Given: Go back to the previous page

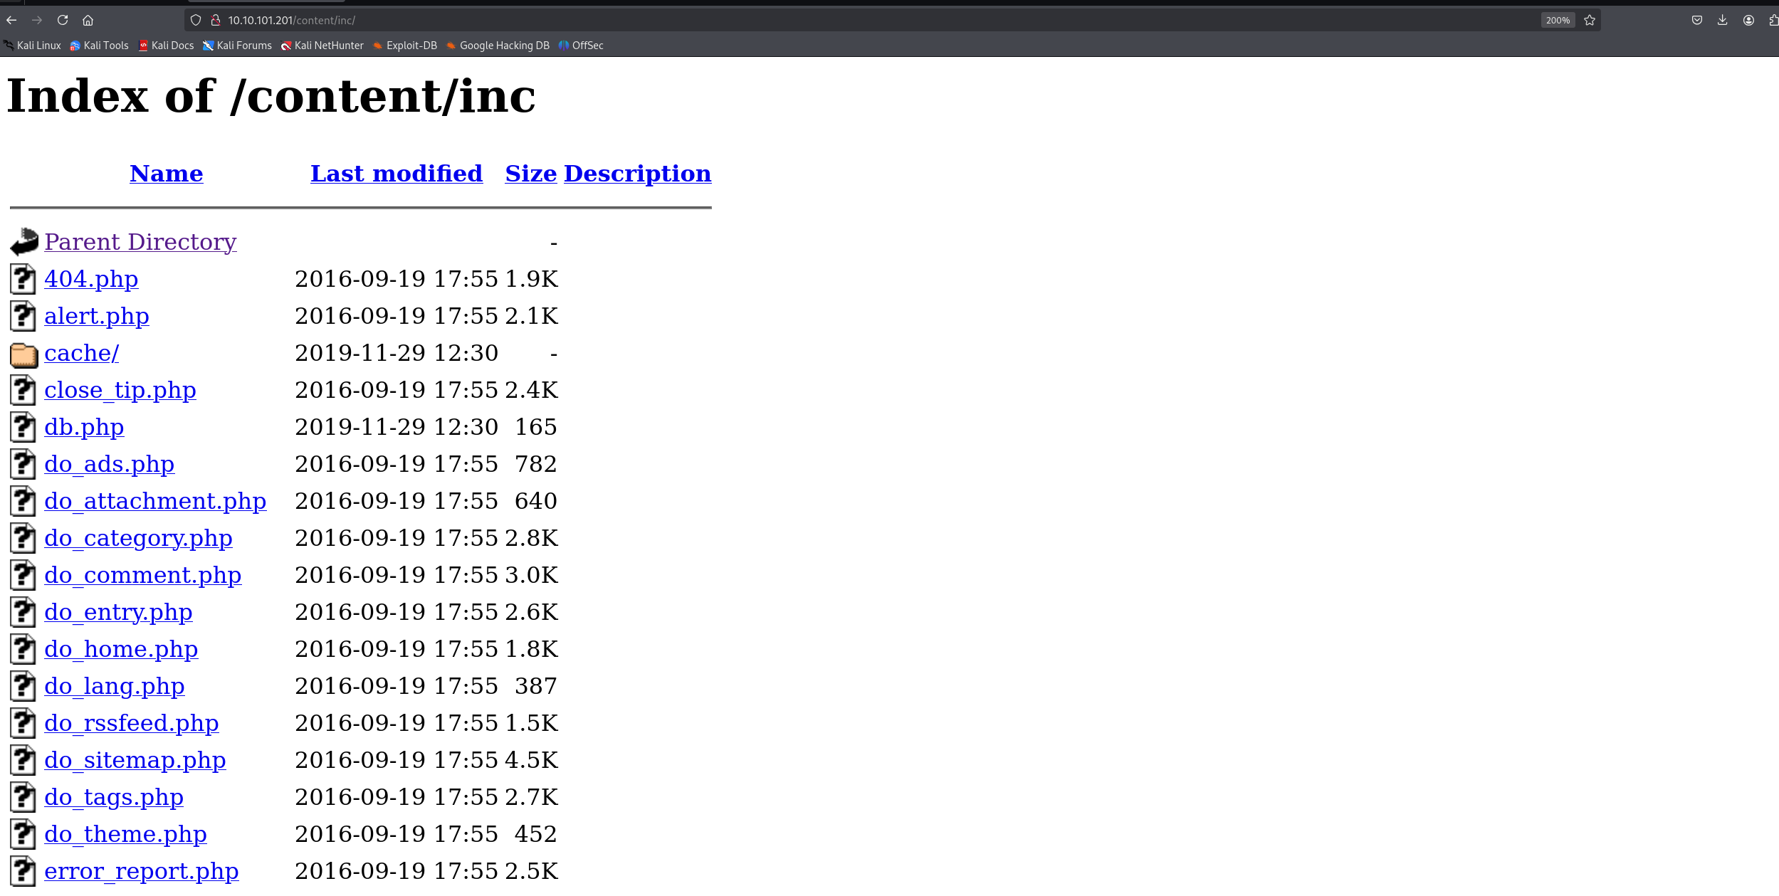Looking at the screenshot, I should coord(11,20).
